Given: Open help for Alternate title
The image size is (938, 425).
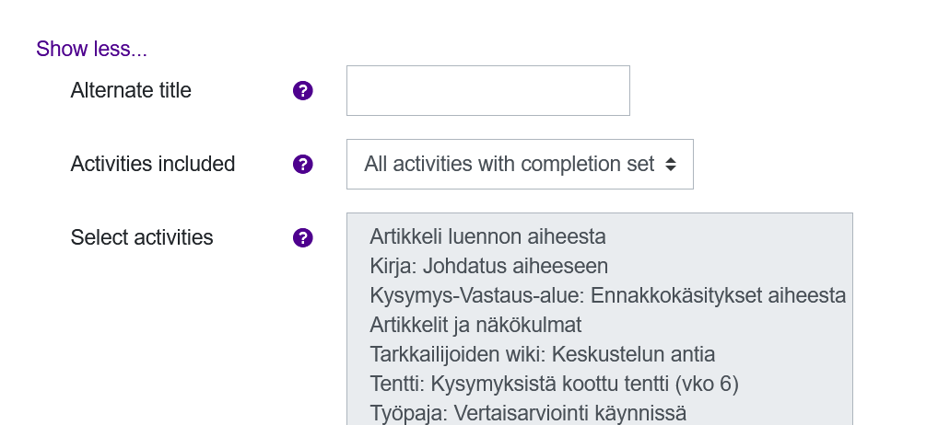Looking at the screenshot, I should coord(303,90).
